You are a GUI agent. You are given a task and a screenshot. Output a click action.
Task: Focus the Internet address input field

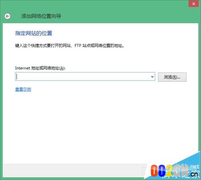[x=85, y=77]
